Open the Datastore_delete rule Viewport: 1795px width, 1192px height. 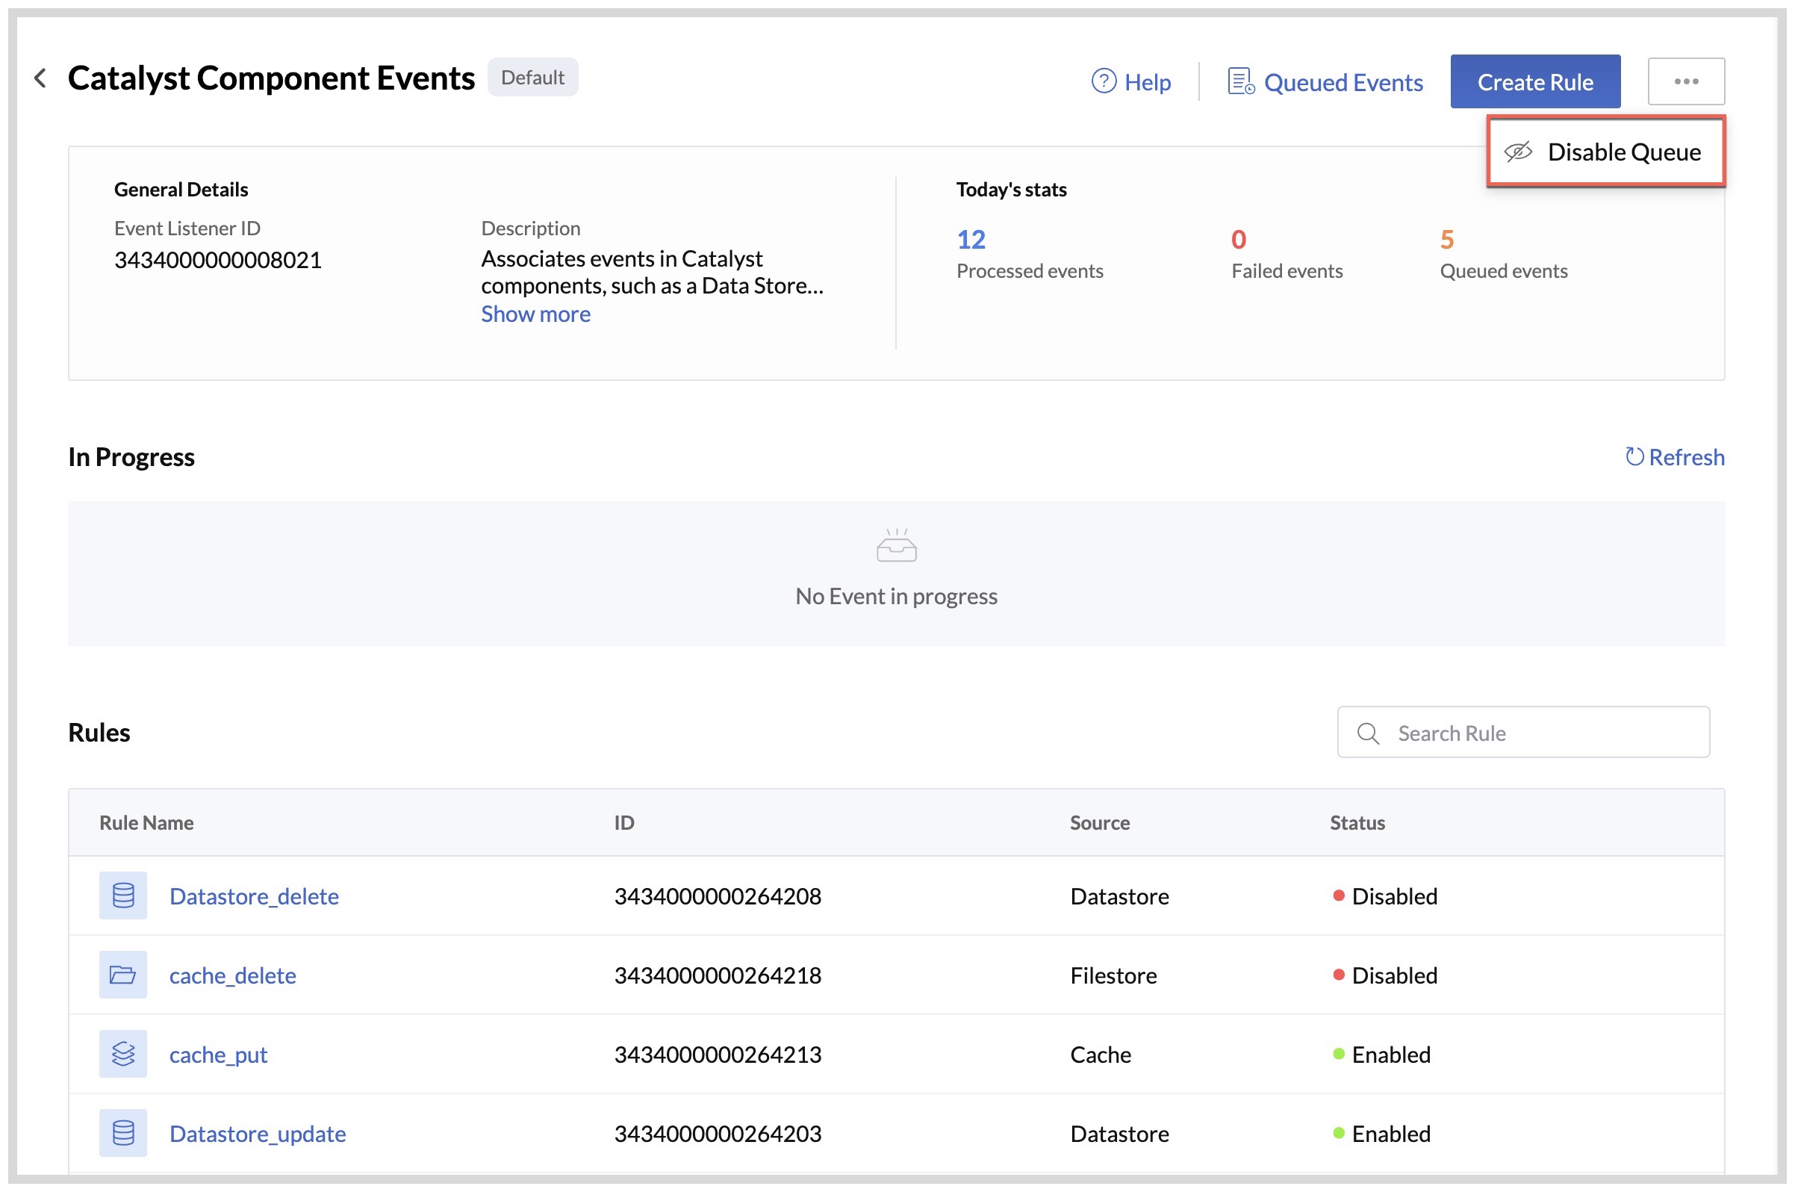click(255, 895)
